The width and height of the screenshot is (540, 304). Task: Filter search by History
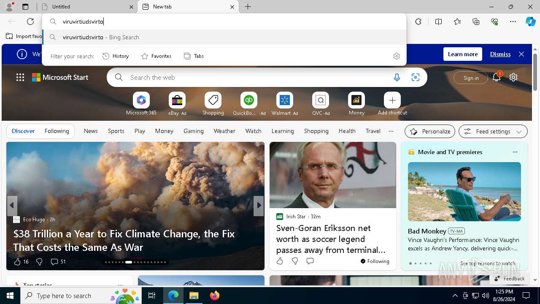(116, 56)
